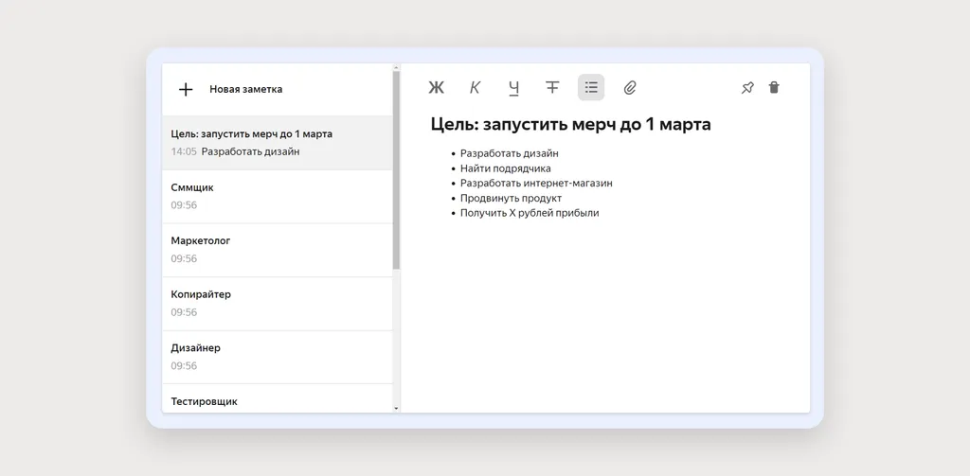Open the Копирайтер note
The height and width of the screenshot is (476, 970).
tap(278, 304)
